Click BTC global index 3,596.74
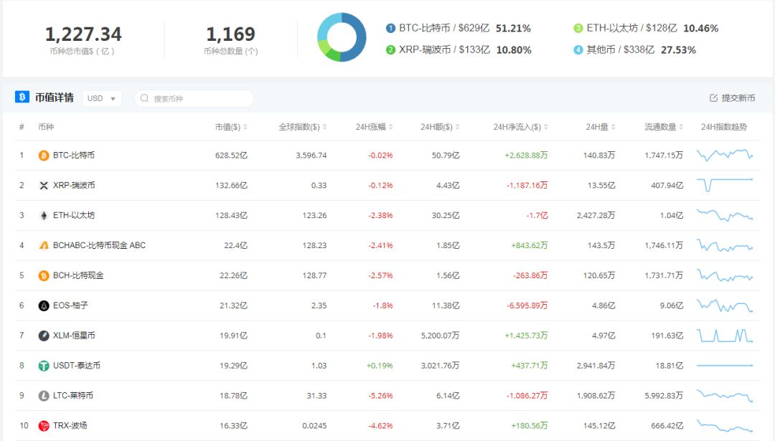775x441 pixels. pos(311,156)
